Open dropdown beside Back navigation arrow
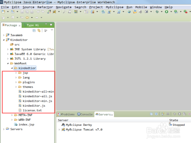This screenshot has width=191, height=143. [x=32, y=18]
